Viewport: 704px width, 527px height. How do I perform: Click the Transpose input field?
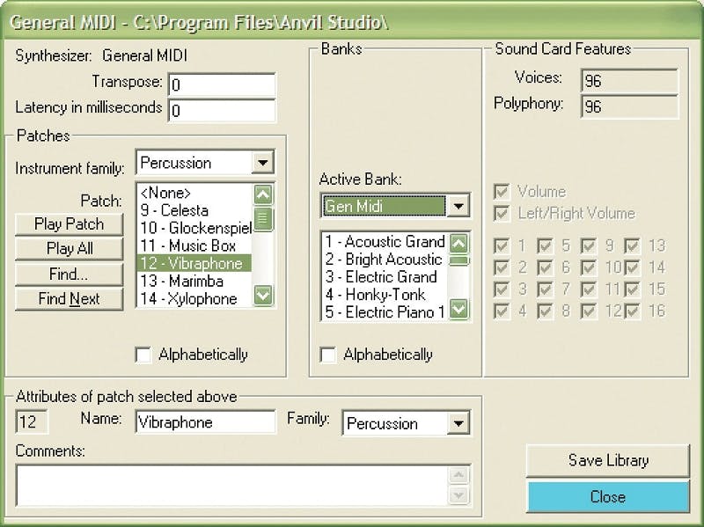pos(222,84)
